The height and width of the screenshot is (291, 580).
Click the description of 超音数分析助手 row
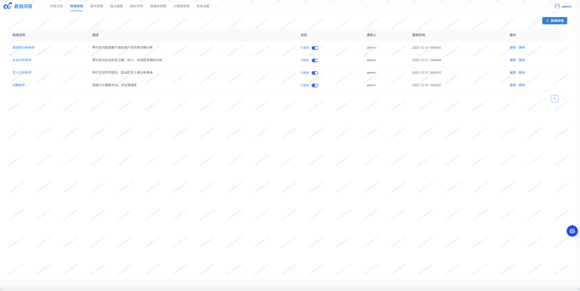coord(122,48)
